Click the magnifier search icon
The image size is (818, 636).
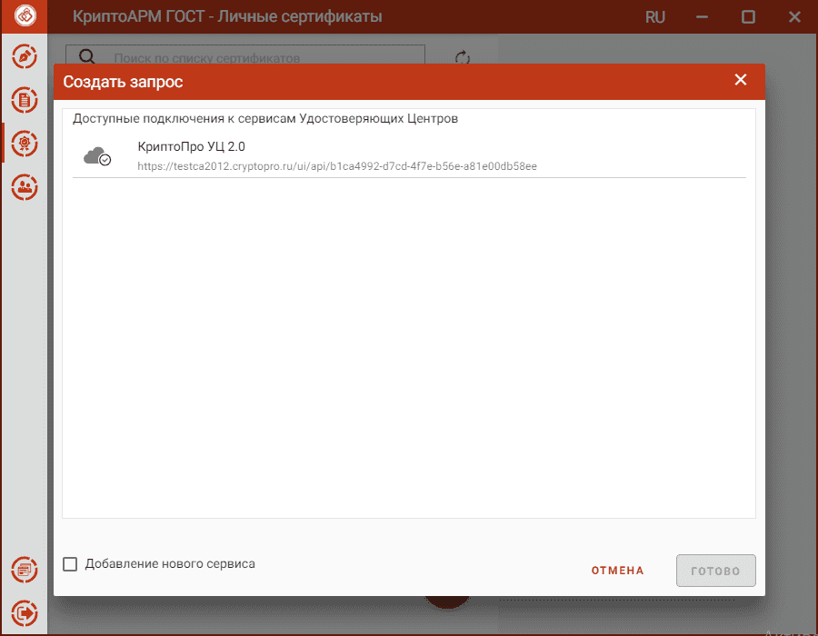(86, 57)
